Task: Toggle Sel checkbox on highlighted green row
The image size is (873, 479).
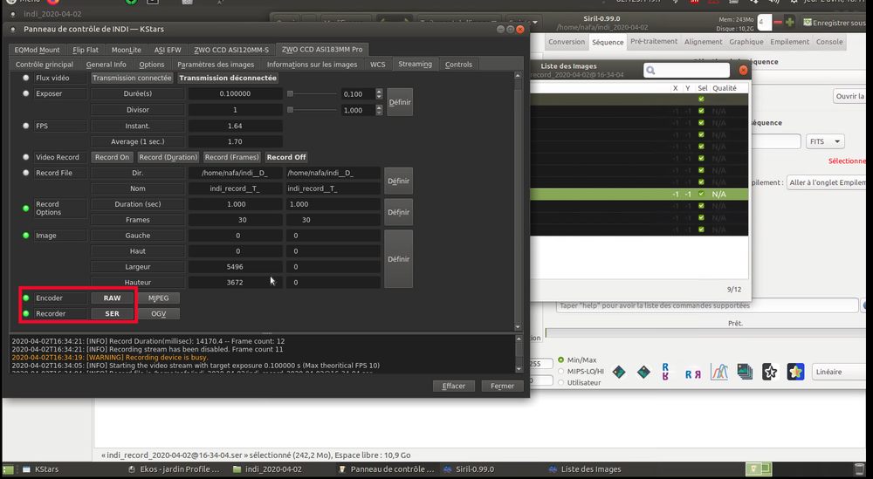Action: (701, 195)
